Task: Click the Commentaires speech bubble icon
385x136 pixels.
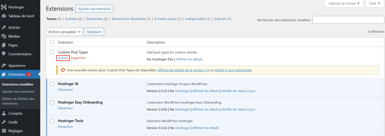Action: tap(4, 54)
